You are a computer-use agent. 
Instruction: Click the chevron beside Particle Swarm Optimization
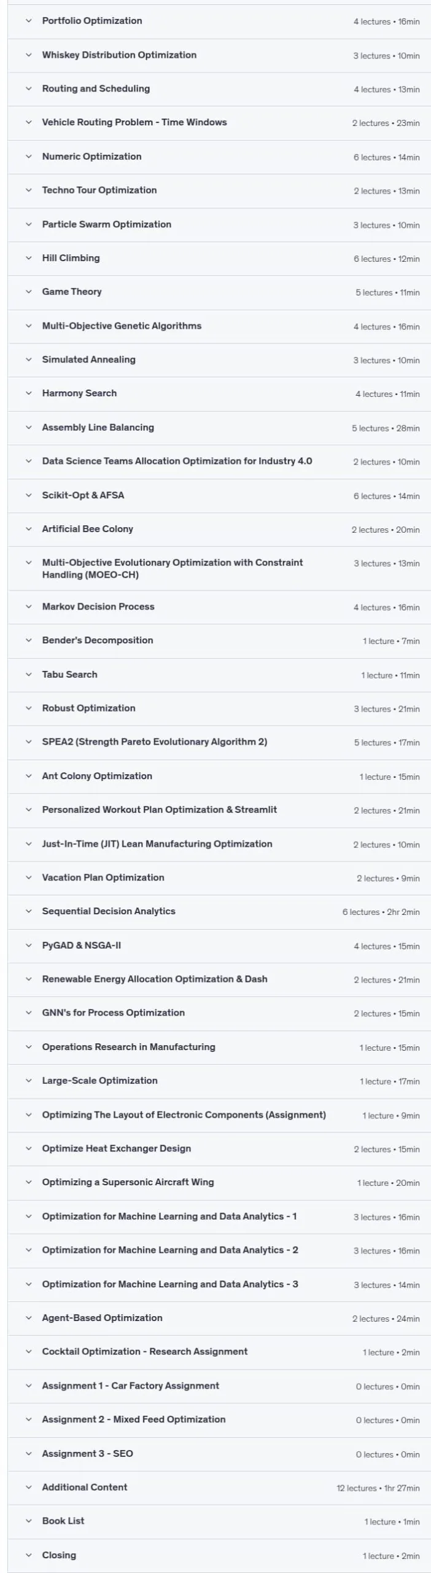pyautogui.click(x=28, y=224)
